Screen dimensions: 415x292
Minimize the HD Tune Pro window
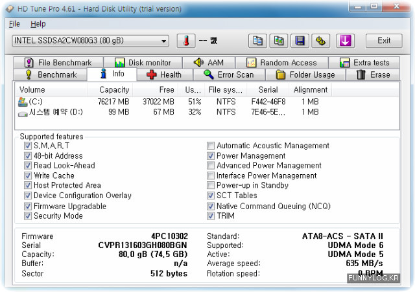(x=357, y=6)
